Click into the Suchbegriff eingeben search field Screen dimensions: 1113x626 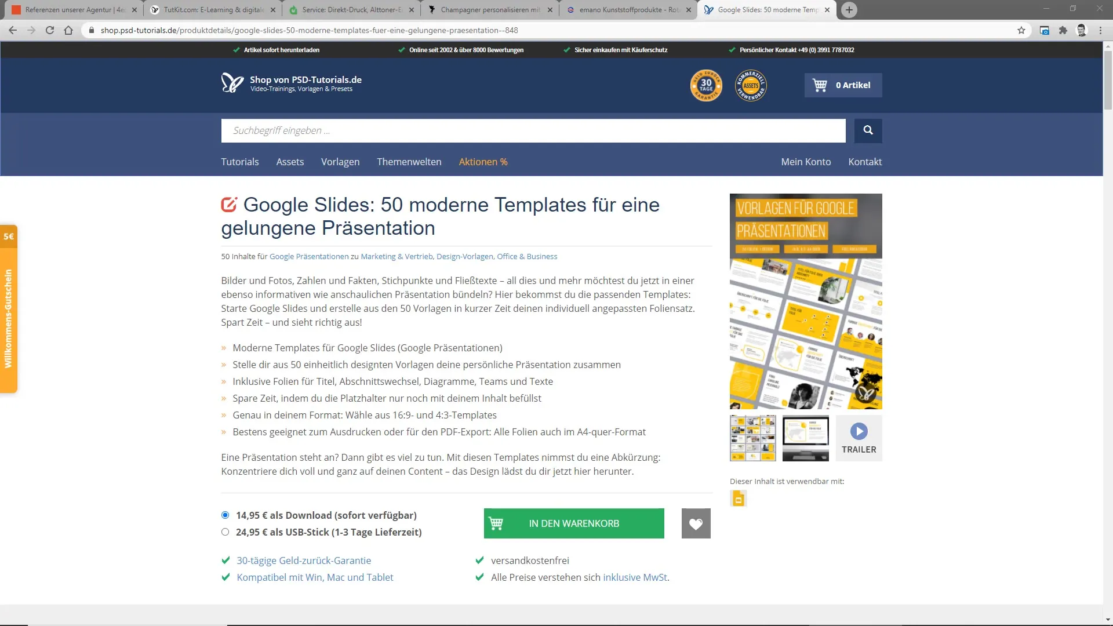[x=533, y=130]
